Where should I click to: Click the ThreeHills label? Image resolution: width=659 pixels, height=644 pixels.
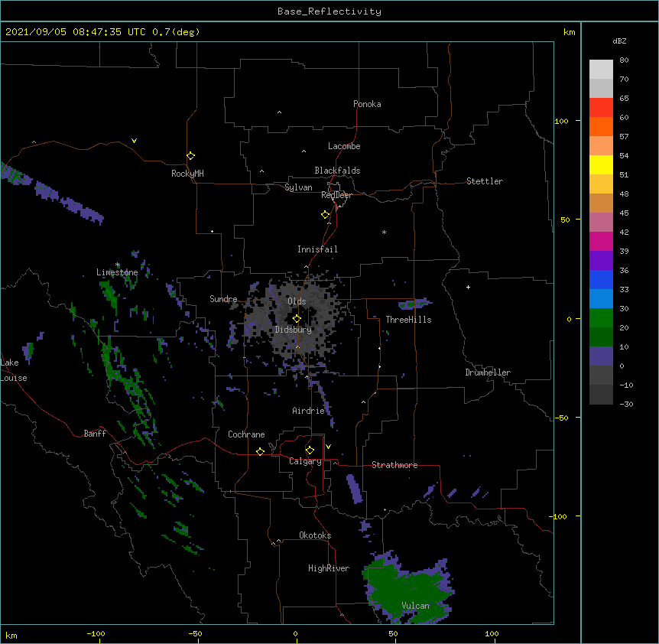pos(408,320)
